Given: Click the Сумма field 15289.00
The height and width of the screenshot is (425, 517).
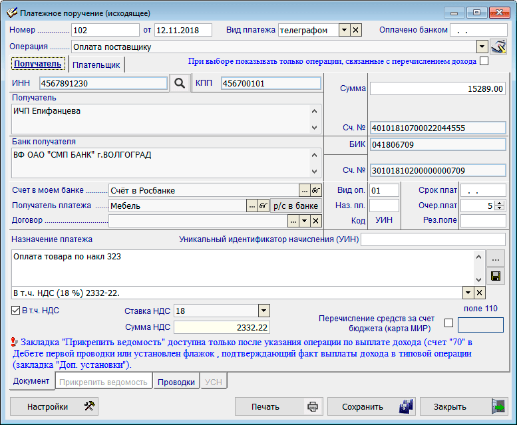Looking at the screenshot, I should [438, 89].
